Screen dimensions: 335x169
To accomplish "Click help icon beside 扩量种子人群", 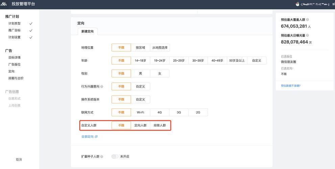I will 102,156.
